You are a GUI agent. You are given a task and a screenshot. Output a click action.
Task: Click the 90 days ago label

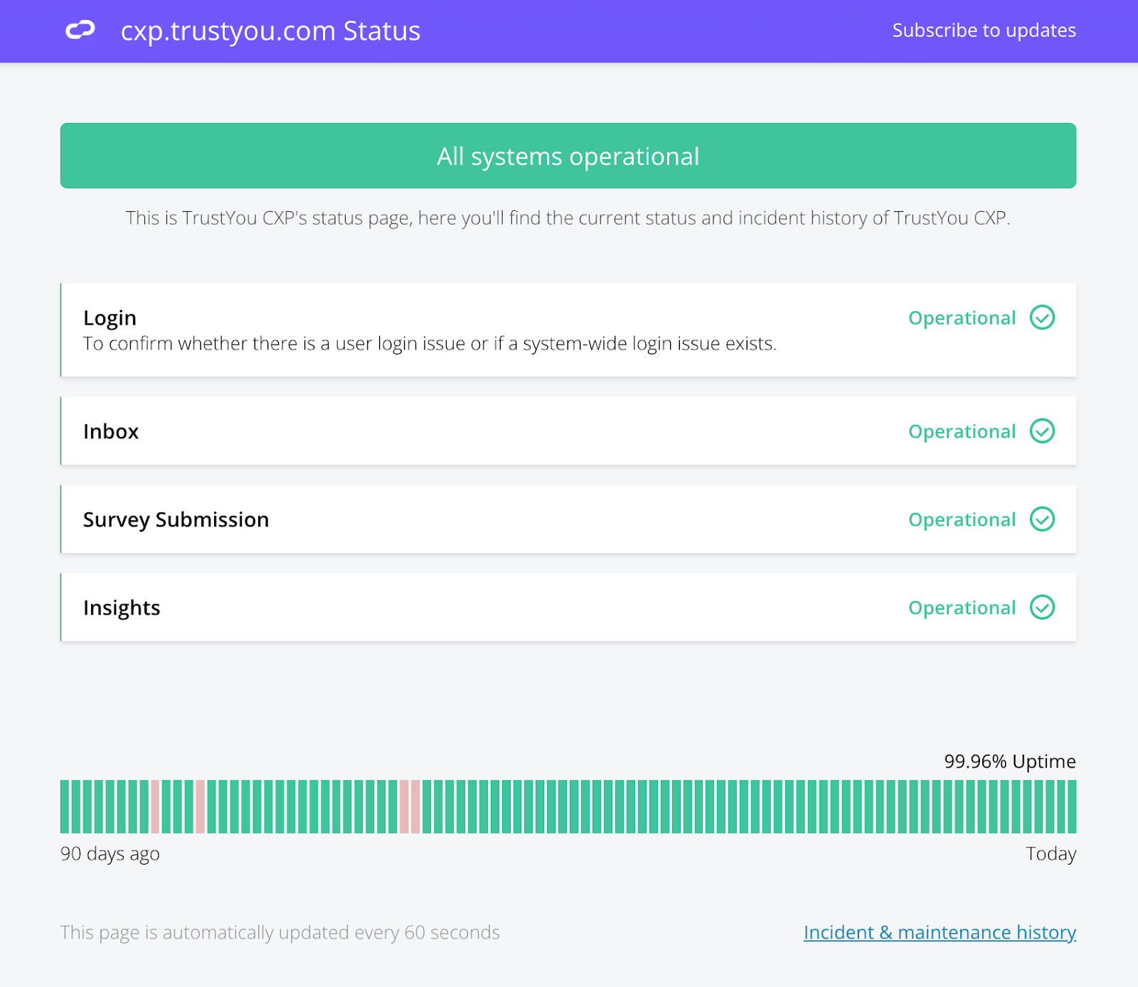[x=110, y=854]
